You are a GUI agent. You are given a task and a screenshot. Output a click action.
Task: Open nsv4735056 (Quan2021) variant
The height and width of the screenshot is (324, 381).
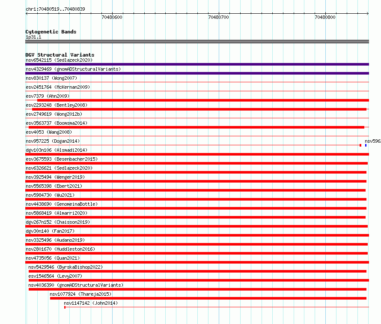tap(53, 258)
